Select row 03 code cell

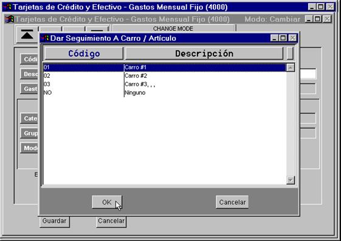[x=83, y=84]
